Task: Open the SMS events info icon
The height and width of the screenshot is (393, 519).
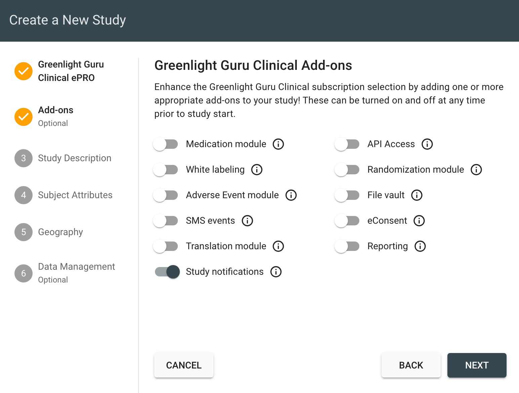Action: [247, 221]
